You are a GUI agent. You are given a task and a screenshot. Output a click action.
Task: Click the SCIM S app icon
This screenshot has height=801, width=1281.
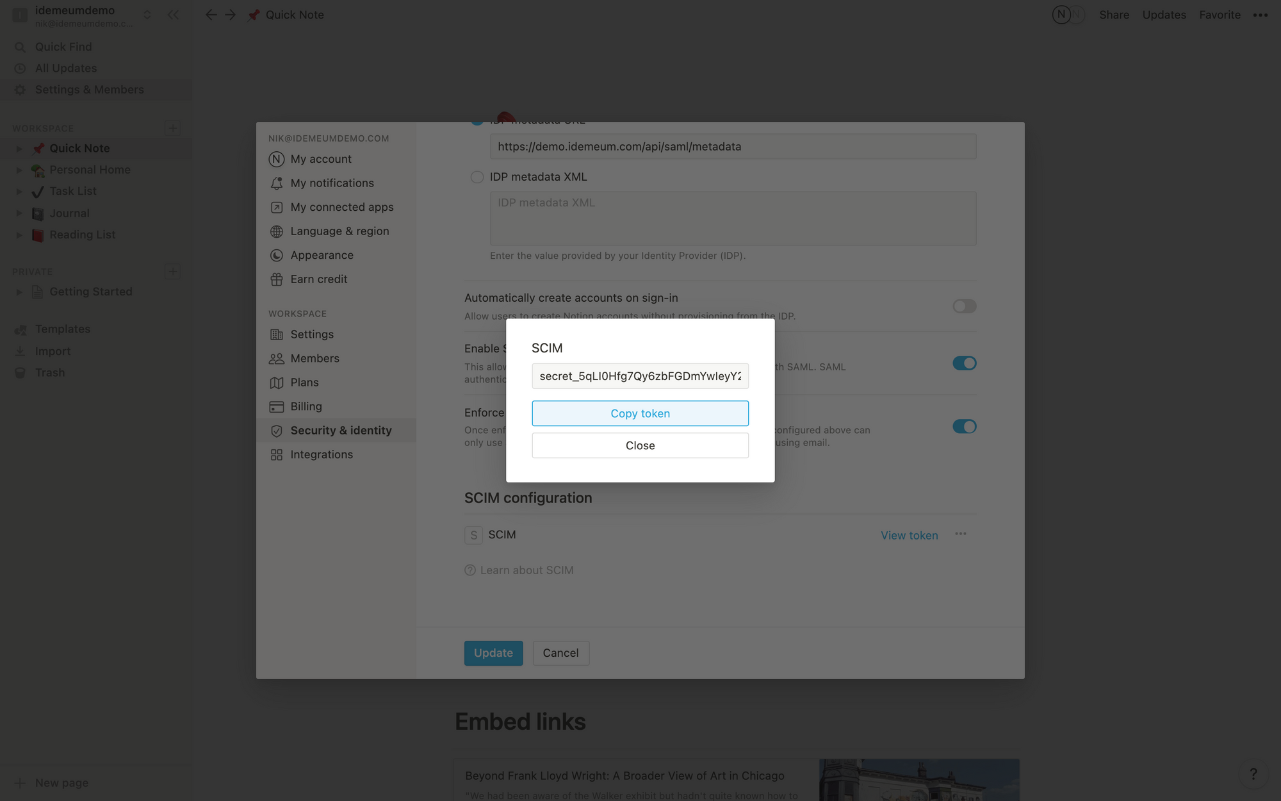(473, 535)
